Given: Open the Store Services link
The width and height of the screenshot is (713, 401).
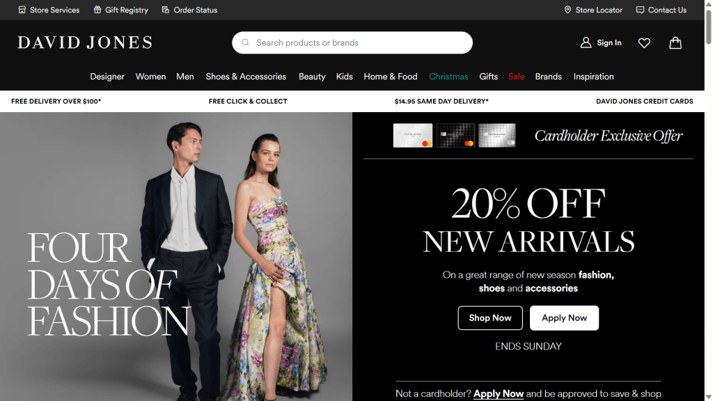Looking at the screenshot, I should pyautogui.click(x=54, y=10).
